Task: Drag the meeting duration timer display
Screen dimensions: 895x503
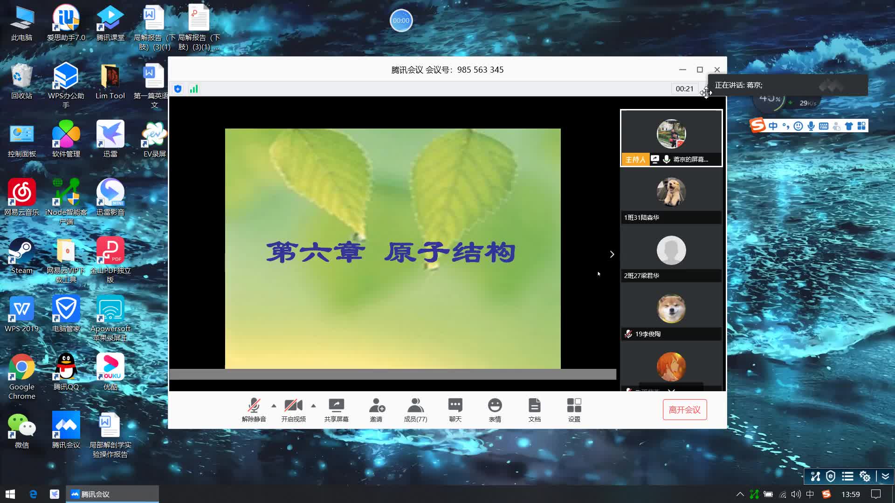Action: 684,88
